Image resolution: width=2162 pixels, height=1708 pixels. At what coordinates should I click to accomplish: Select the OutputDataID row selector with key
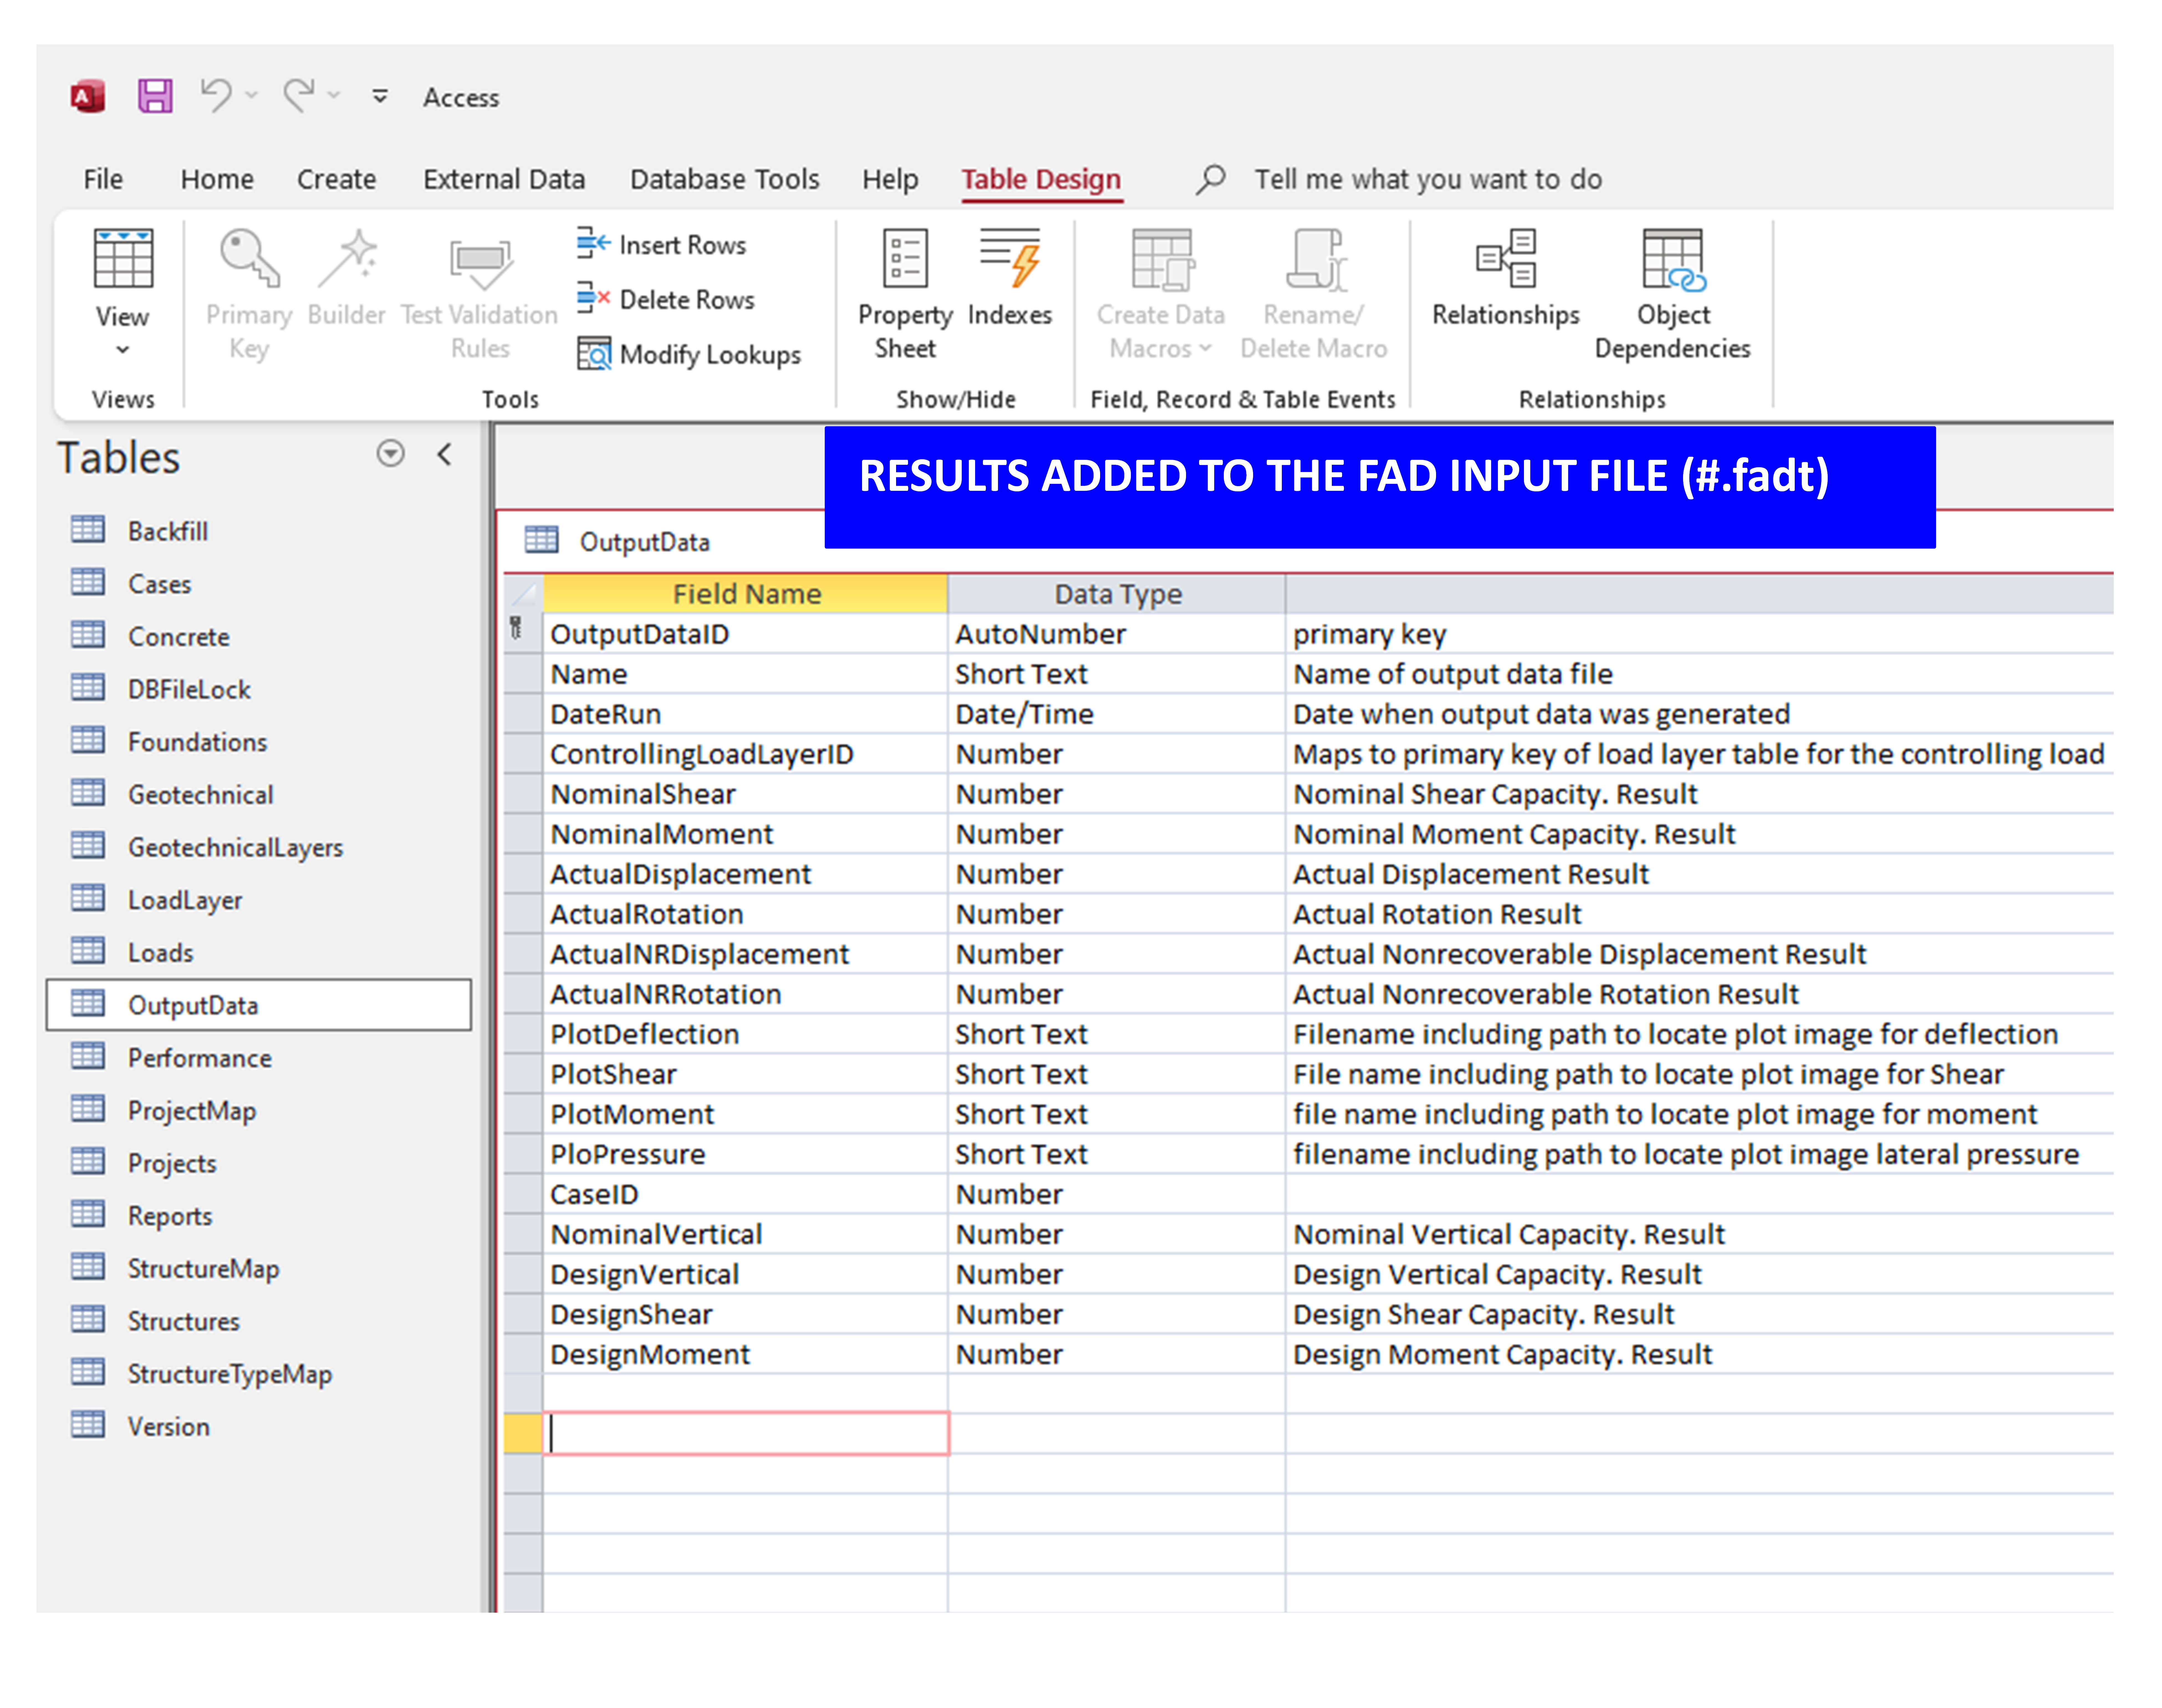coord(523,633)
